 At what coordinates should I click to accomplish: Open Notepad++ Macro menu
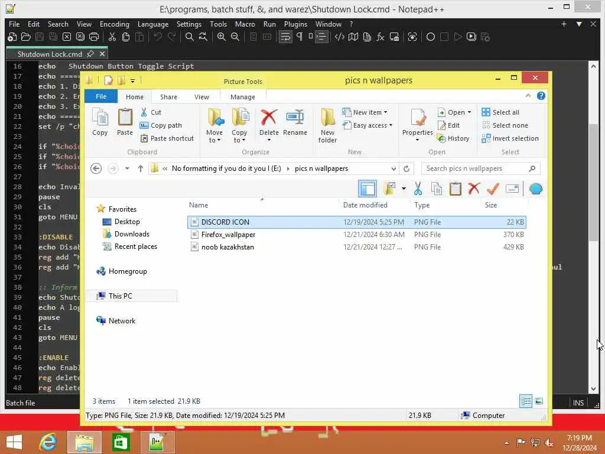point(245,24)
